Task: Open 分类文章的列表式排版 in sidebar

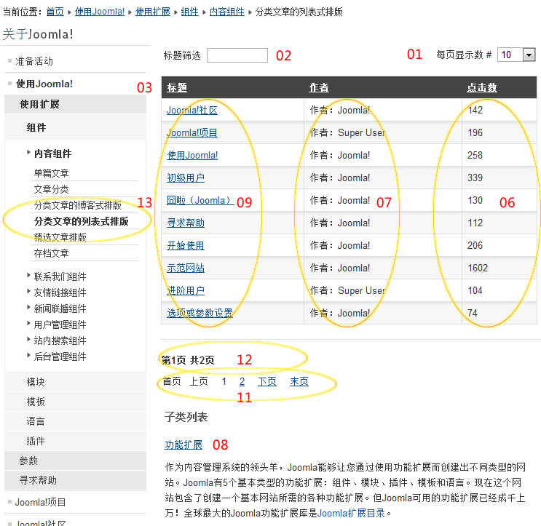Action: 81,221
